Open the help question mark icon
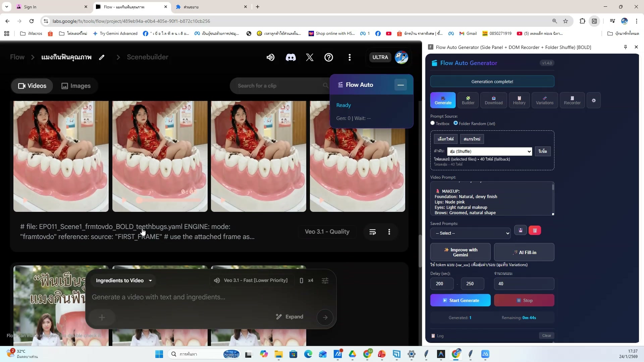644x362 pixels. point(329,57)
